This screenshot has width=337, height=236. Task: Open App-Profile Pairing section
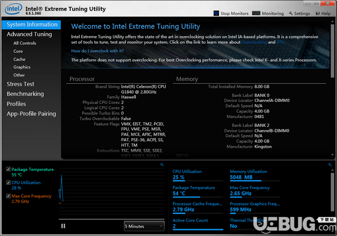point(31,114)
